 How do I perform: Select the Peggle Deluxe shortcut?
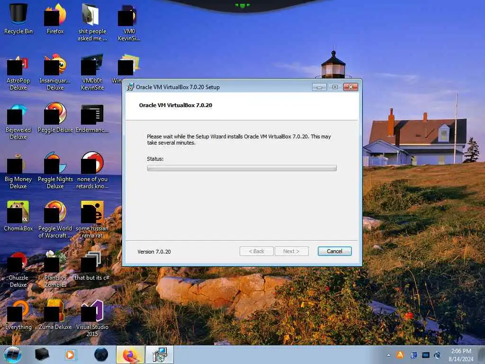[55, 118]
